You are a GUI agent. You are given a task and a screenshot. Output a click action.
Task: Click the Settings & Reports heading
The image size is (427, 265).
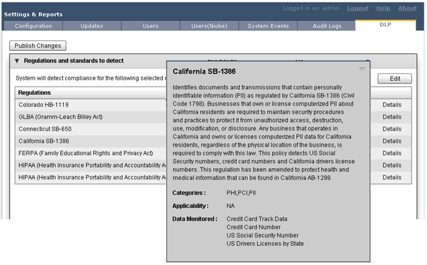coord(33,15)
